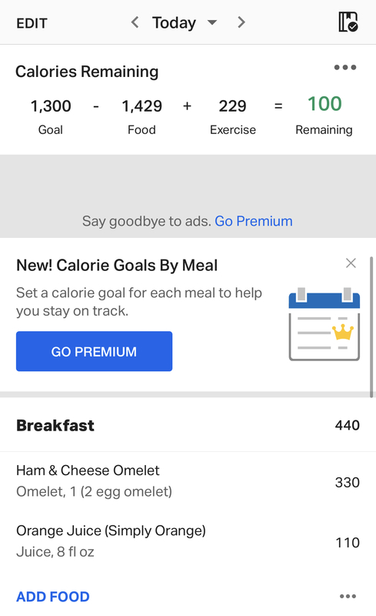Go to the next day arrow
Image resolution: width=376 pixels, height=616 pixels.
tap(241, 22)
